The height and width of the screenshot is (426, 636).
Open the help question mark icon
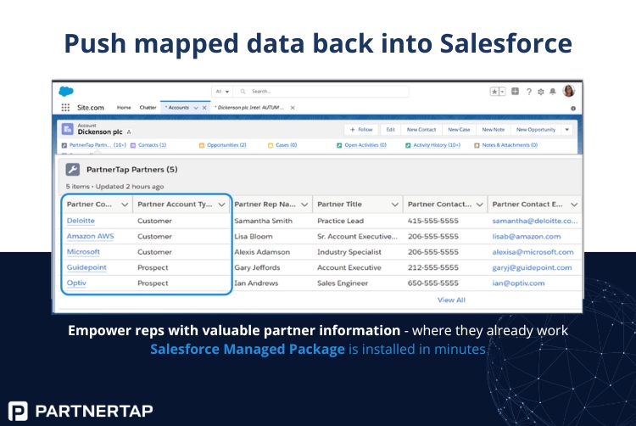(529, 92)
